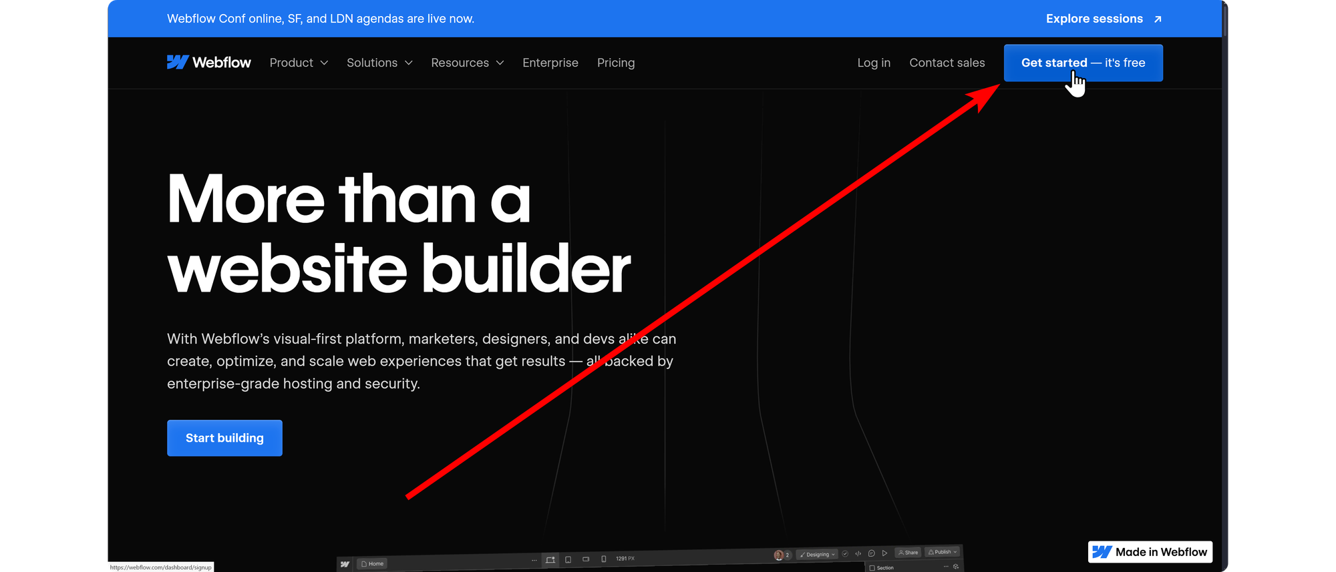Click the three-dots icon before breakpoints
Screen dimensions: 1336x572
[534, 561]
